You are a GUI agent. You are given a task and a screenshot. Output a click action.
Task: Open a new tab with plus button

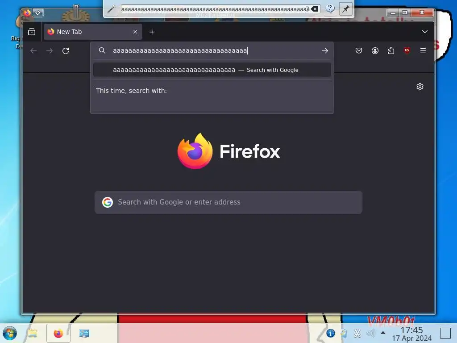point(152,32)
